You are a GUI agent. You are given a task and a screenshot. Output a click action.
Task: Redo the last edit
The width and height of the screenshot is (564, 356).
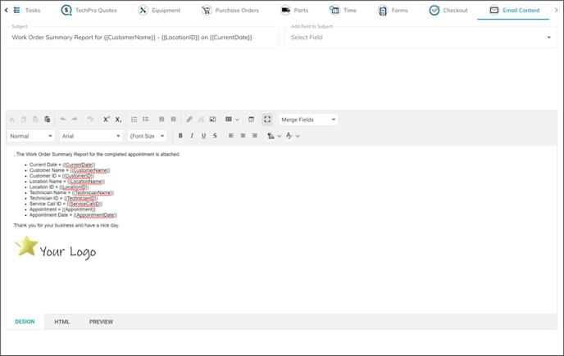point(75,119)
